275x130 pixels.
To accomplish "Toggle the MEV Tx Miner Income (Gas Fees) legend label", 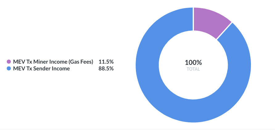I will point(53,62).
